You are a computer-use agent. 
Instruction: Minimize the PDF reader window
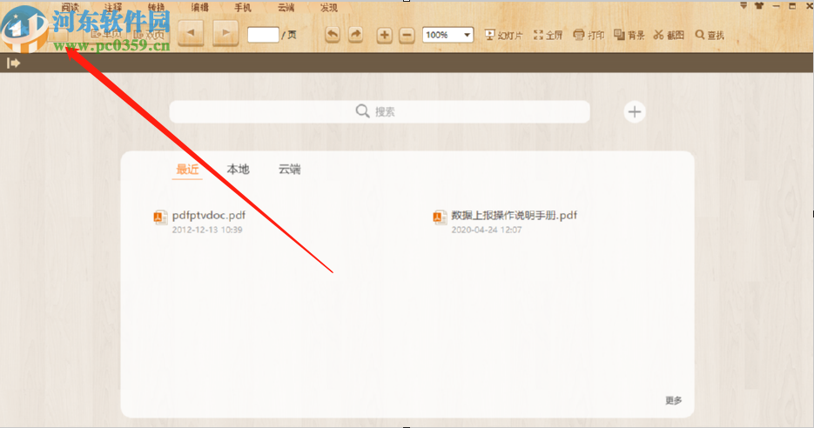(776, 6)
